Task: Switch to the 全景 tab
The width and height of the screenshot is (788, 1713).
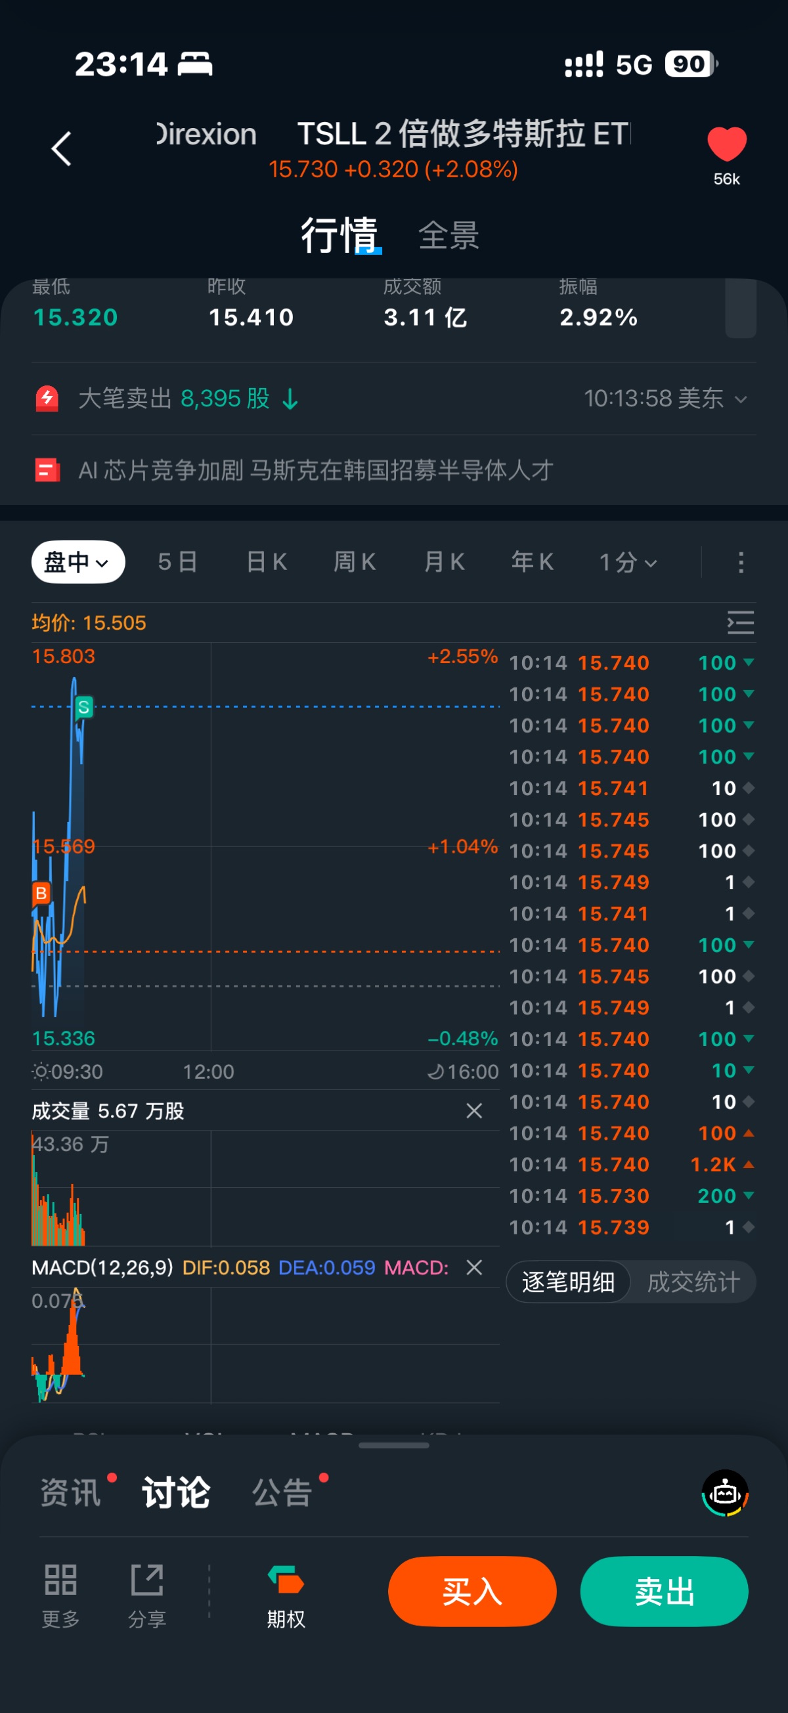Action: point(449,236)
